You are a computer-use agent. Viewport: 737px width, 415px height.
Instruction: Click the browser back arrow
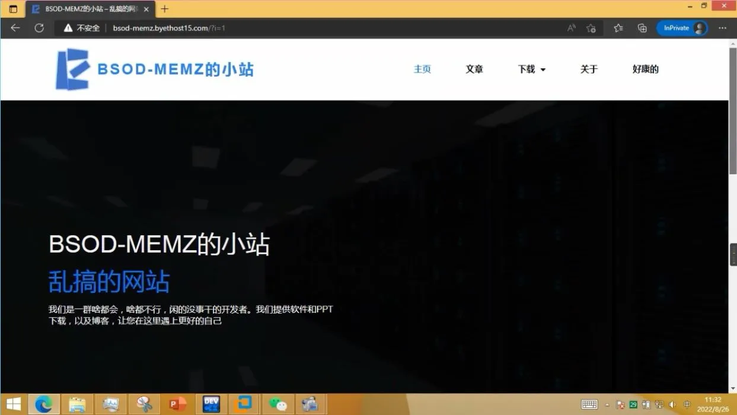coord(15,28)
